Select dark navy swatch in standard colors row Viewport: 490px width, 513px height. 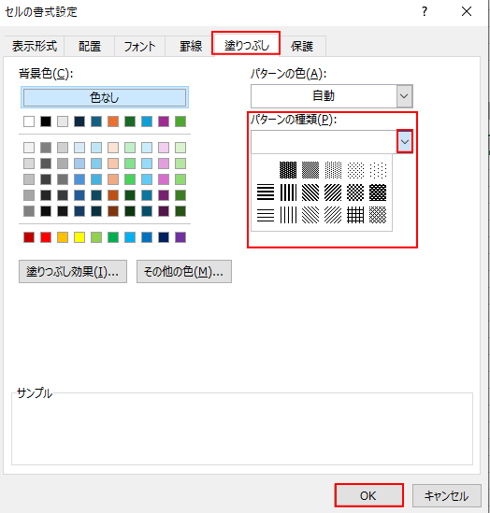(164, 237)
